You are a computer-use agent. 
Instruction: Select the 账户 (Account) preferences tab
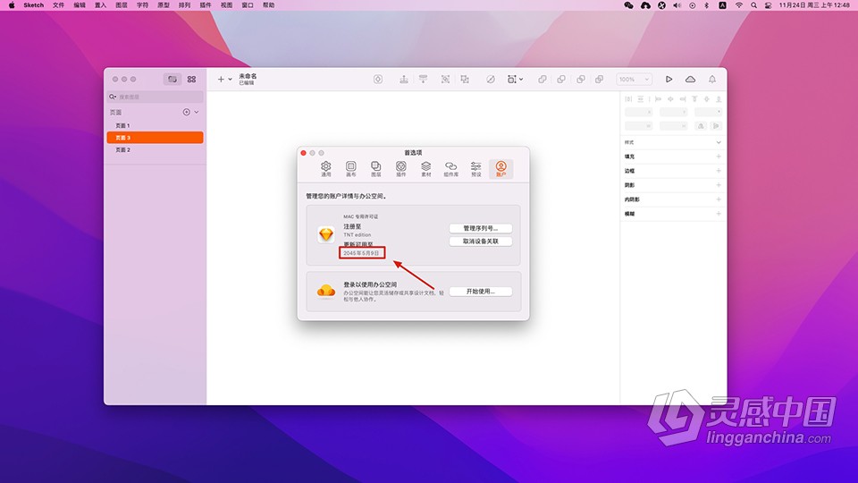pyautogui.click(x=500, y=169)
